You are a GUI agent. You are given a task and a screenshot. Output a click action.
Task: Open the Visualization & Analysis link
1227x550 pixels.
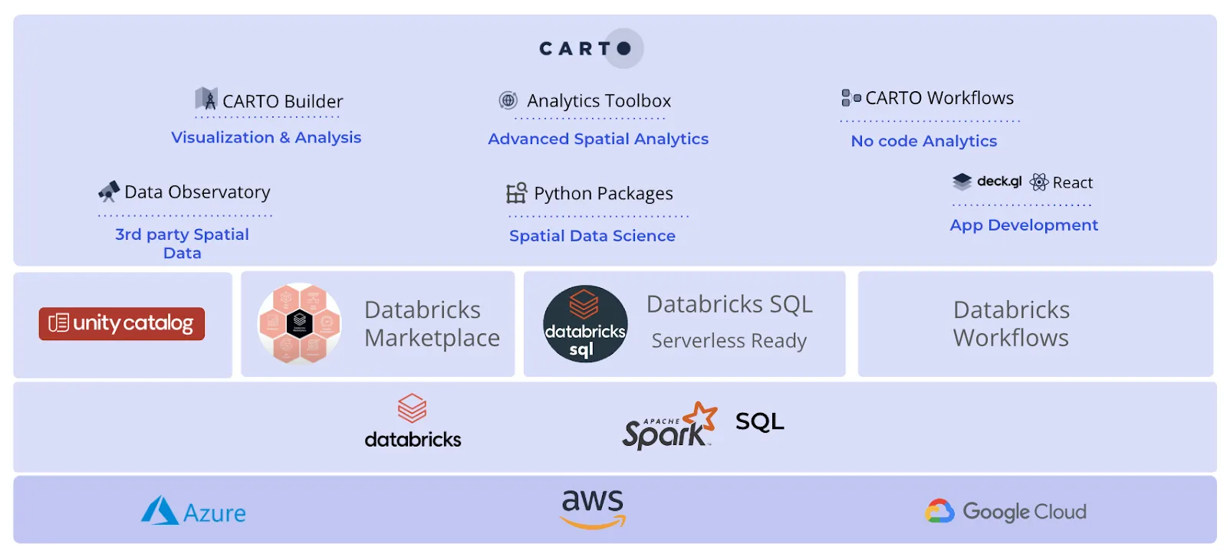click(266, 137)
